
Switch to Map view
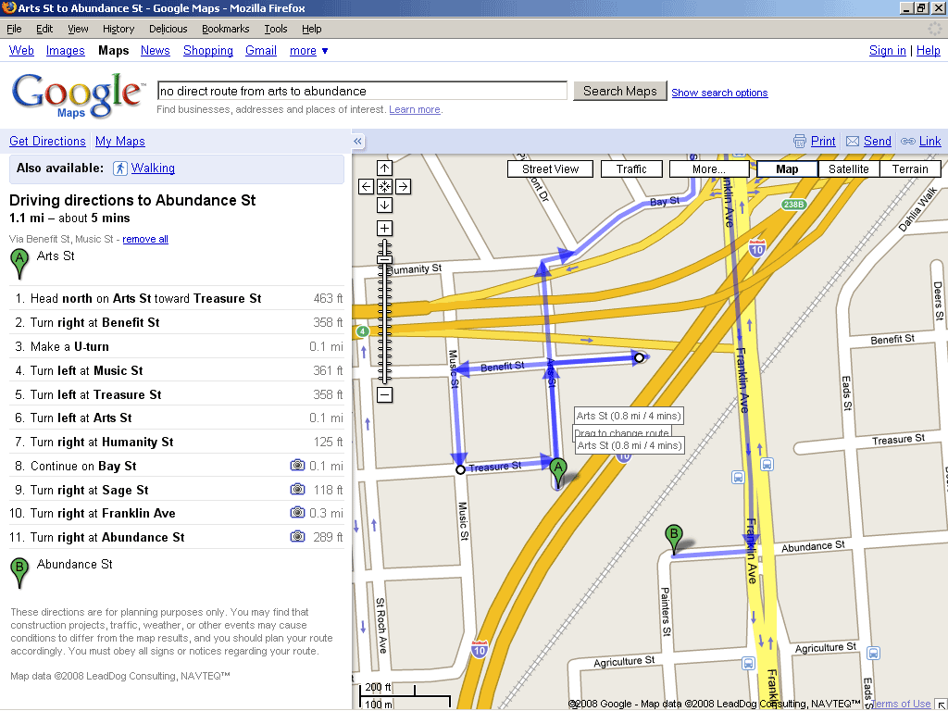(x=787, y=169)
